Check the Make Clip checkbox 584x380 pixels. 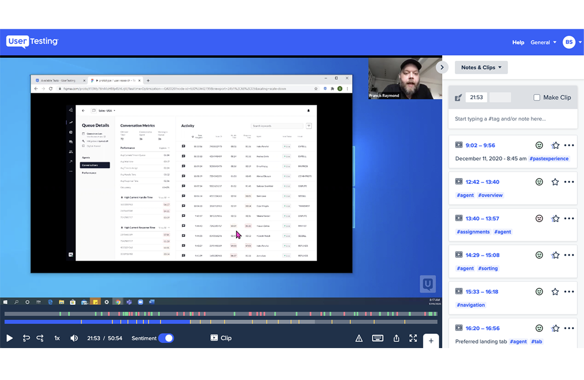pyautogui.click(x=537, y=97)
